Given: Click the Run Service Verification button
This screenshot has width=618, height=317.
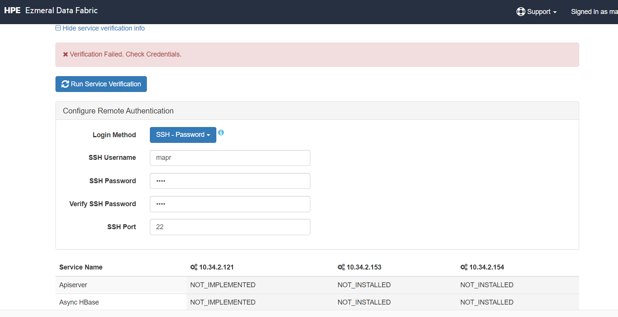Looking at the screenshot, I should click(101, 84).
